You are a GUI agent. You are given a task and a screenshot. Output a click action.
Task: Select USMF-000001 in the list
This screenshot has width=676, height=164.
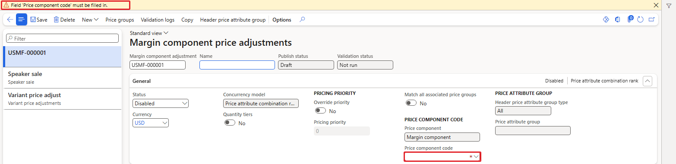click(62, 57)
